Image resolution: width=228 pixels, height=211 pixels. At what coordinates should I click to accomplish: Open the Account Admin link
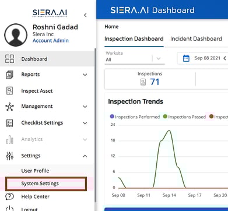51,41
